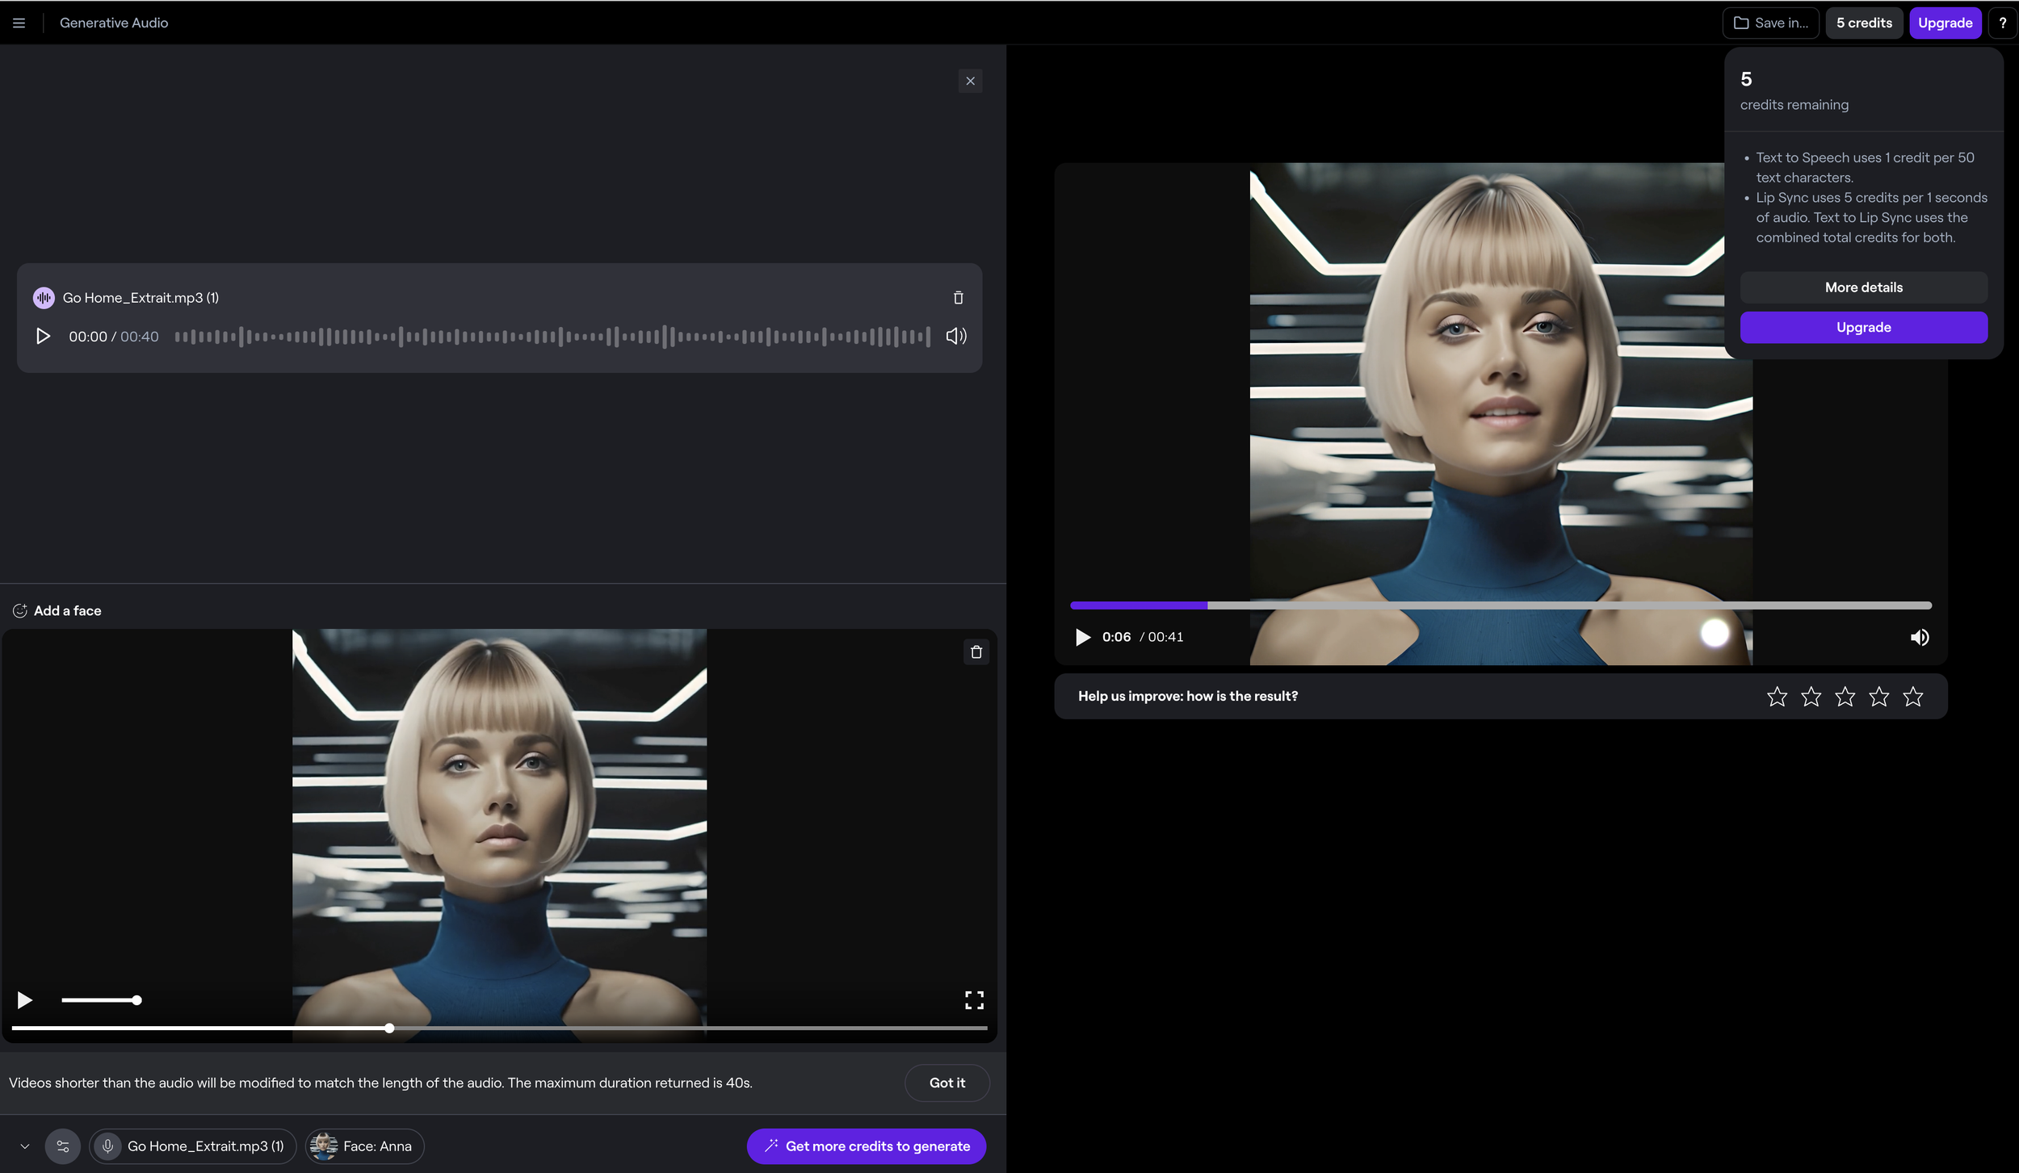This screenshot has width=2019, height=1173.
Task: Toggle mute on the result video
Action: tap(1919, 637)
